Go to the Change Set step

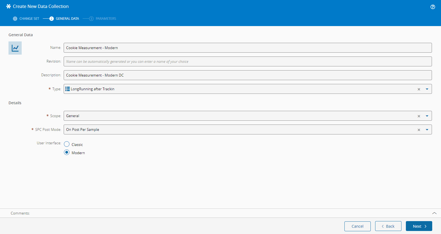tap(26, 19)
